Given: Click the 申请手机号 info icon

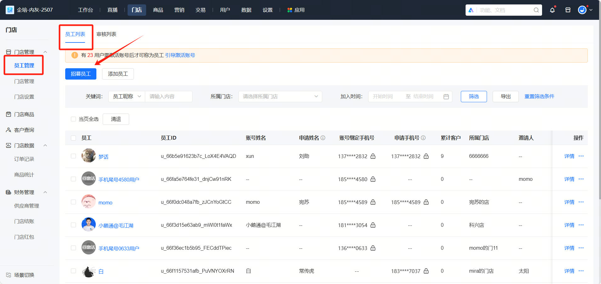Looking at the screenshot, I should point(423,138).
